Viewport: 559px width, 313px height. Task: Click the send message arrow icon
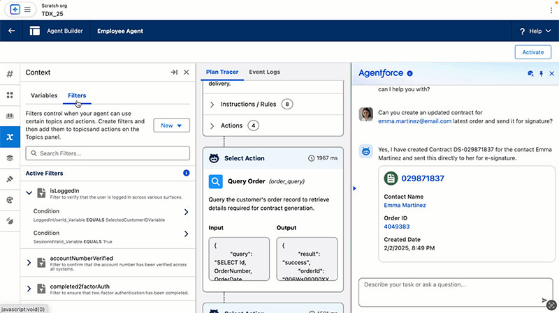pyautogui.click(x=545, y=300)
